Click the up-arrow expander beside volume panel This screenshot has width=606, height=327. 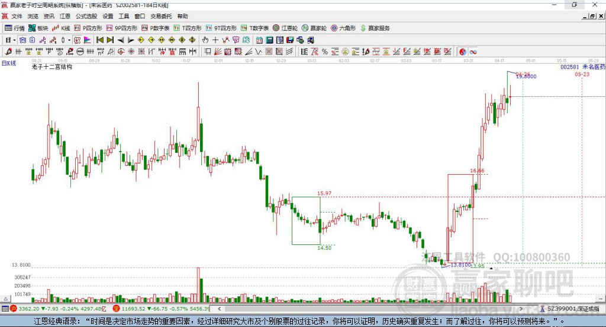point(5,299)
